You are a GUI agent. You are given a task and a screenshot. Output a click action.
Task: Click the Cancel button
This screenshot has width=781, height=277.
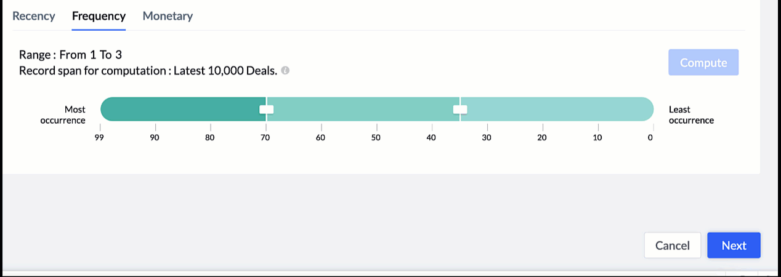pos(672,246)
